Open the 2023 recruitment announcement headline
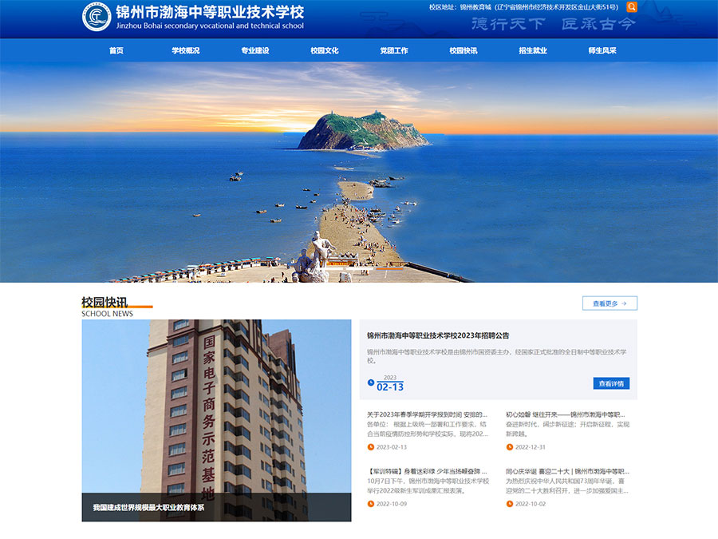The image size is (718, 539). [x=439, y=336]
